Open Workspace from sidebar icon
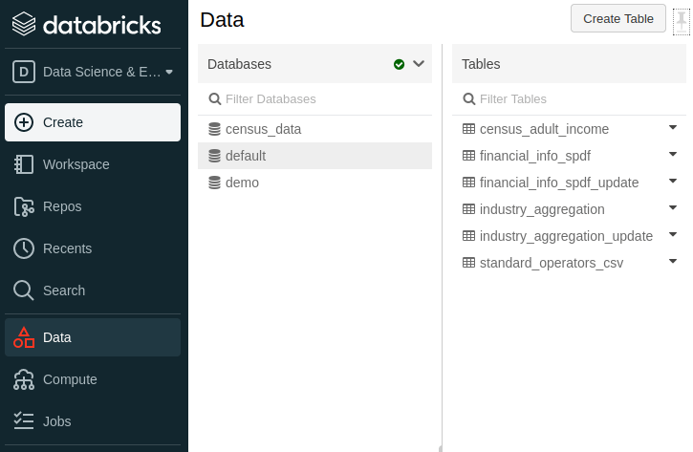The image size is (693, 452). point(24,164)
